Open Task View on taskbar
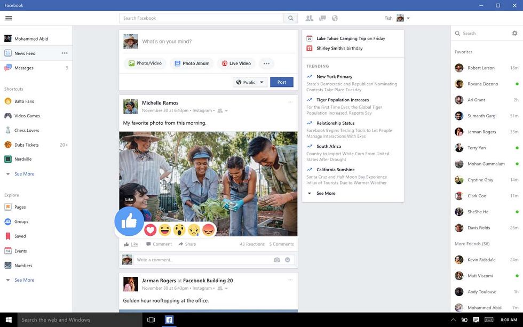This screenshot has height=327, width=523. tap(151, 320)
